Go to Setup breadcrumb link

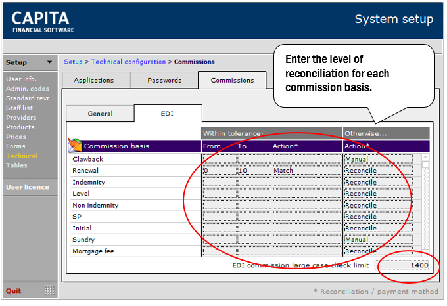[x=73, y=62]
